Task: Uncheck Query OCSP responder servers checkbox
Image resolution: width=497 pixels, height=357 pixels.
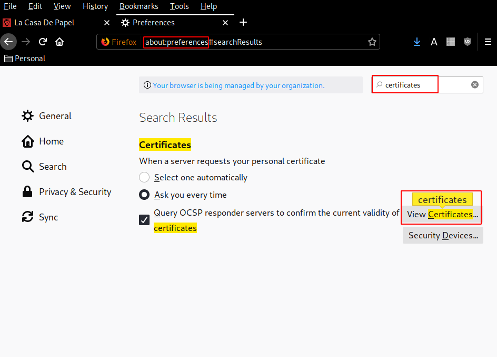Action: tap(144, 220)
